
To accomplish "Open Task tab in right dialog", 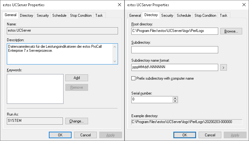I will pyautogui.click(x=223, y=15).
